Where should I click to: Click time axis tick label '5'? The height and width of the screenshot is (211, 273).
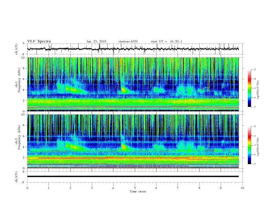135,188
